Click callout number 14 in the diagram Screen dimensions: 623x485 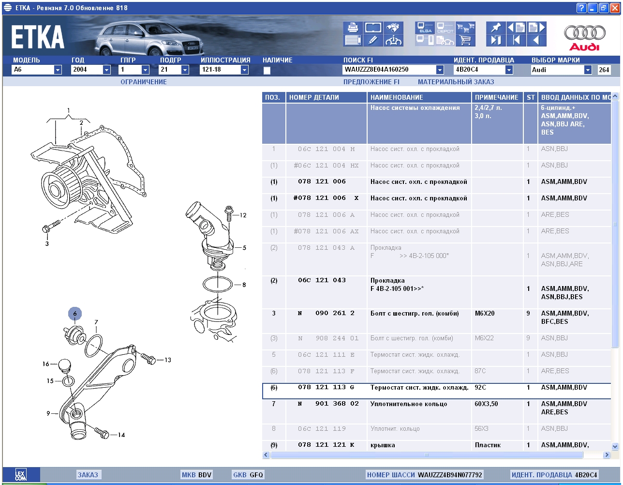tap(121, 435)
